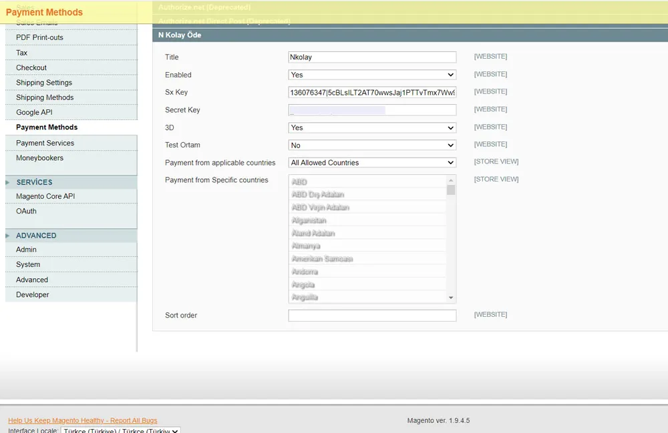Open the Enabled dropdown
The image size is (668, 433).
tap(372, 75)
